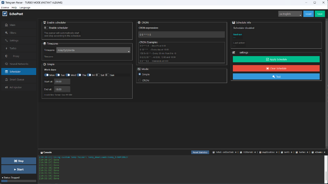Click the Filters icon in sidebar
Viewport: 328px width, 184px height.
(6, 33)
